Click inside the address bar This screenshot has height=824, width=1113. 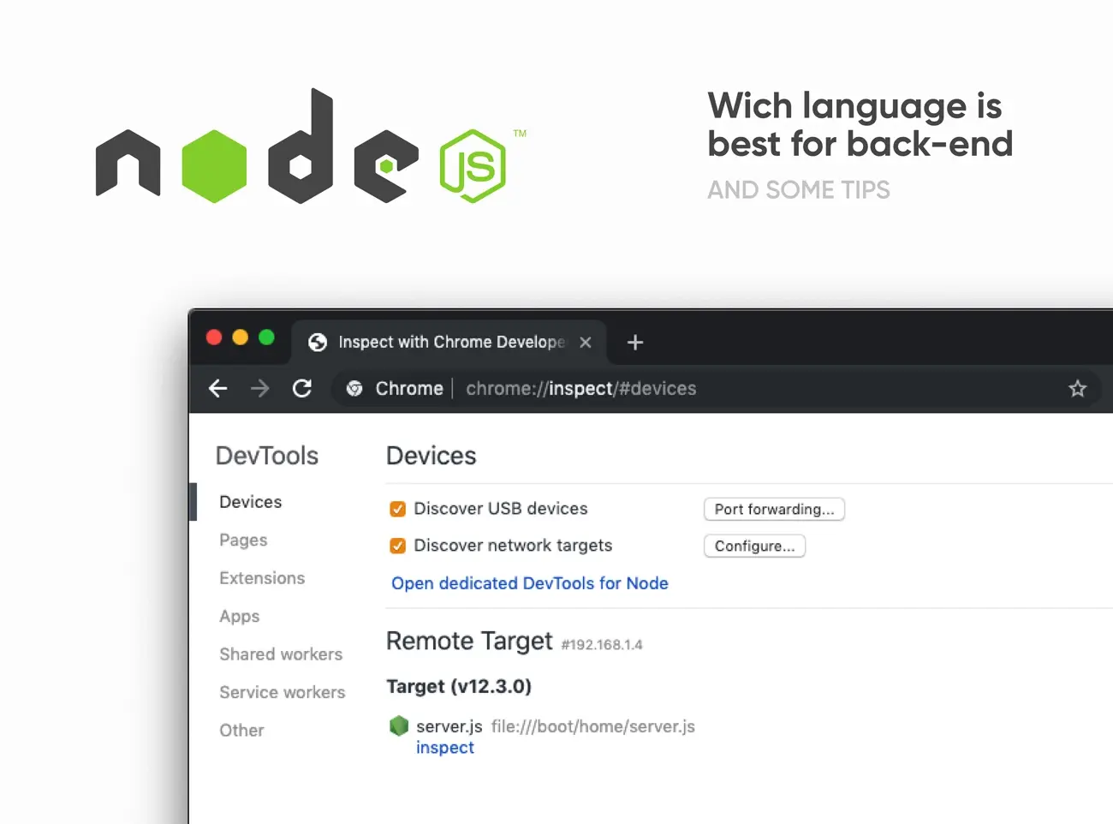click(x=599, y=388)
